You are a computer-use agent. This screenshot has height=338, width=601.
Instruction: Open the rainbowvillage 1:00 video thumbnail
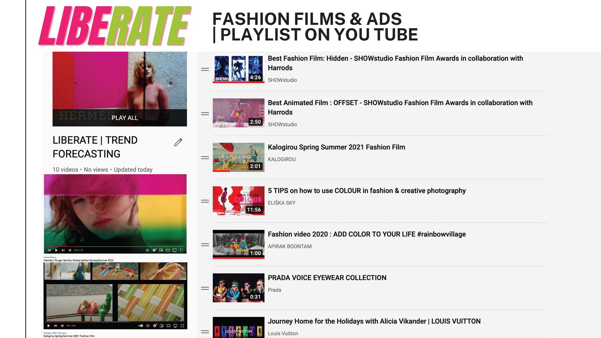[239, 244]
